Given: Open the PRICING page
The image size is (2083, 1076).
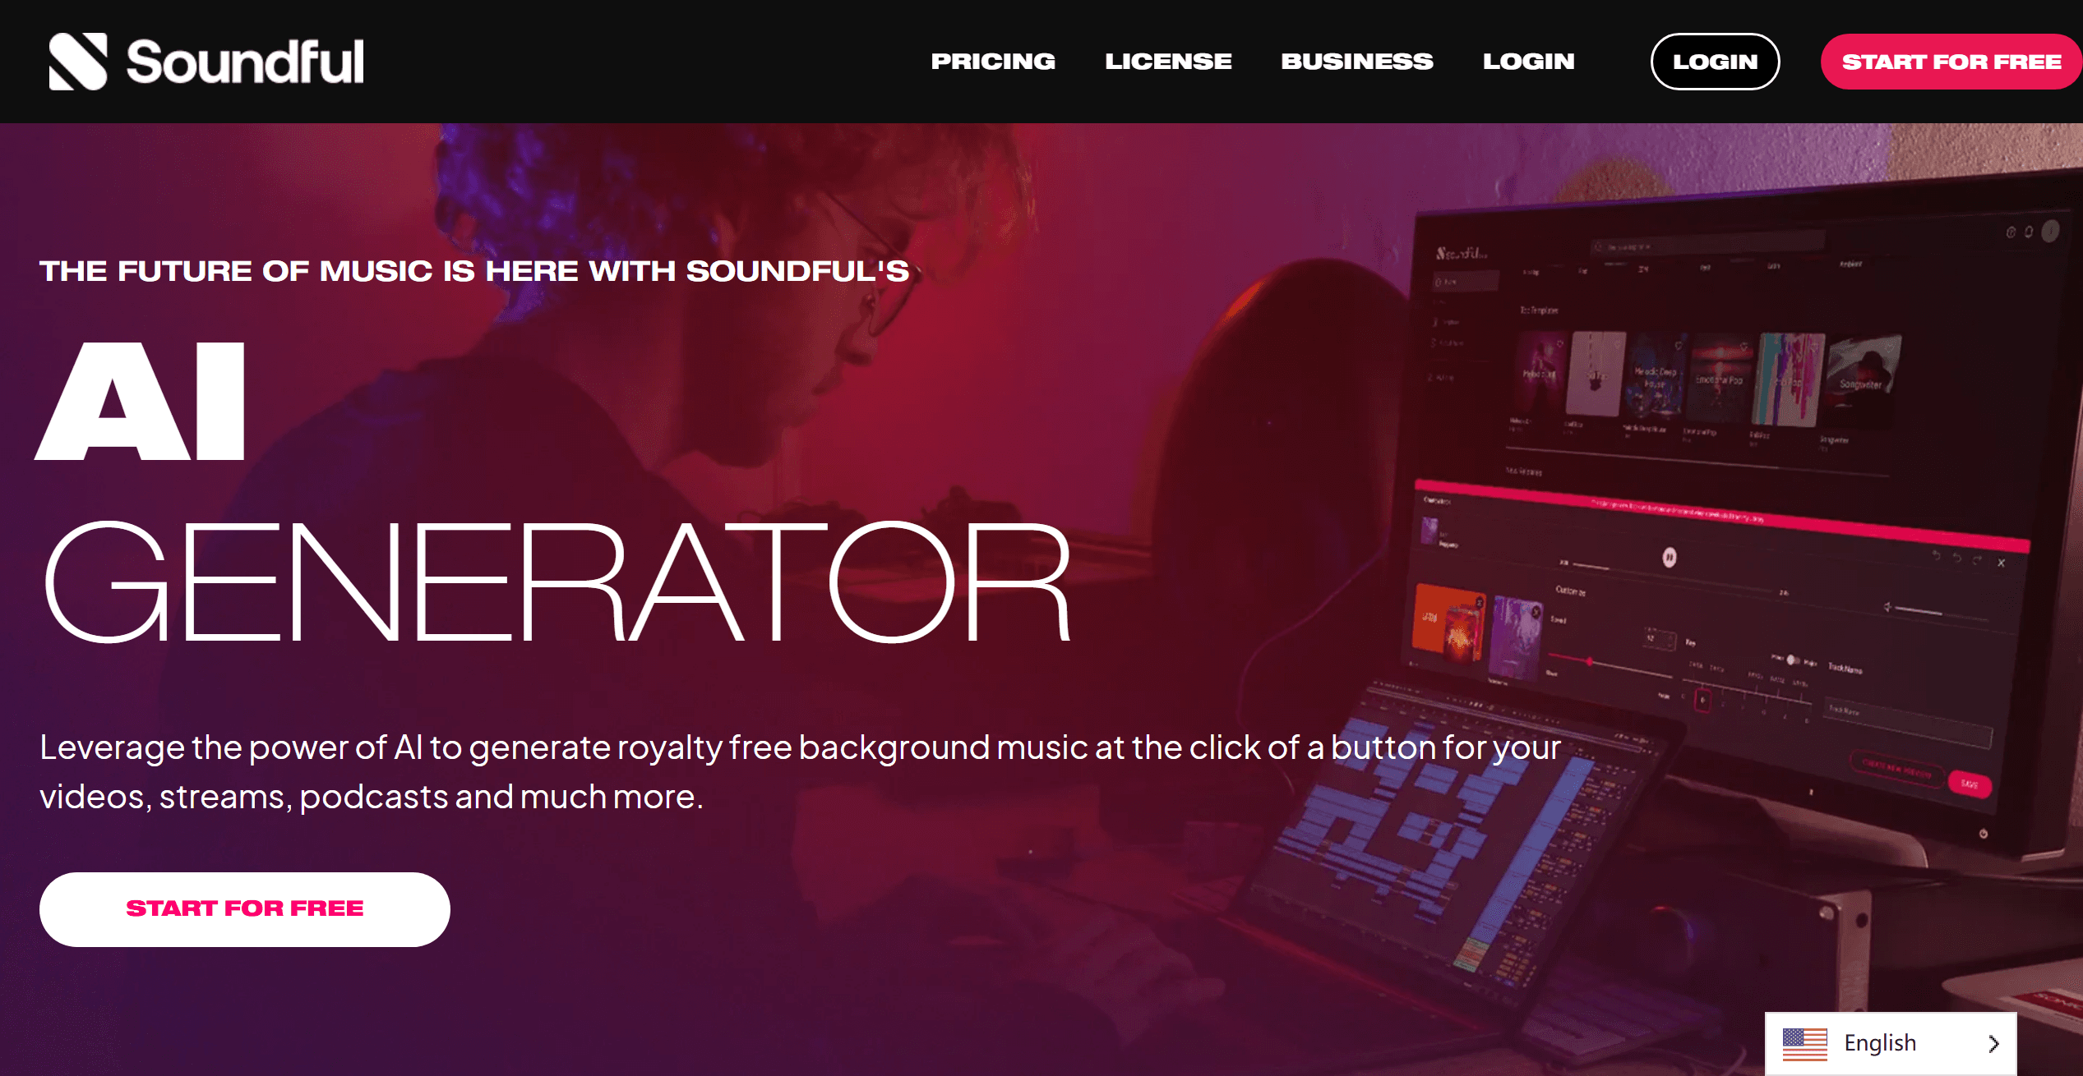Looking at the screenshot, I should (993, 62).
